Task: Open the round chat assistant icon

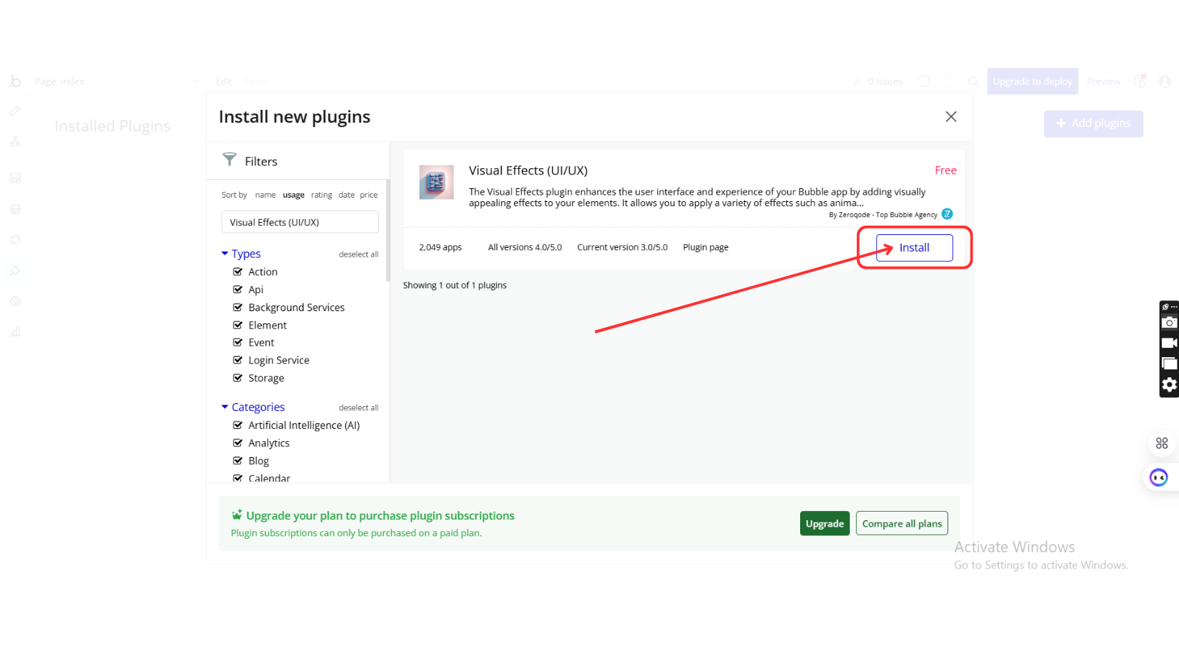Action: 1158,477
